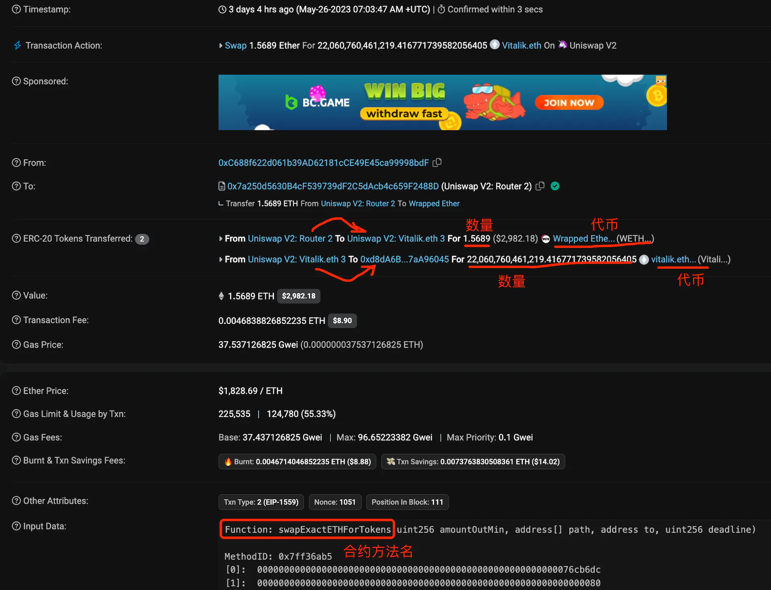
Task: Open the Swap link in Transaction Action
Action: [236, 46]
